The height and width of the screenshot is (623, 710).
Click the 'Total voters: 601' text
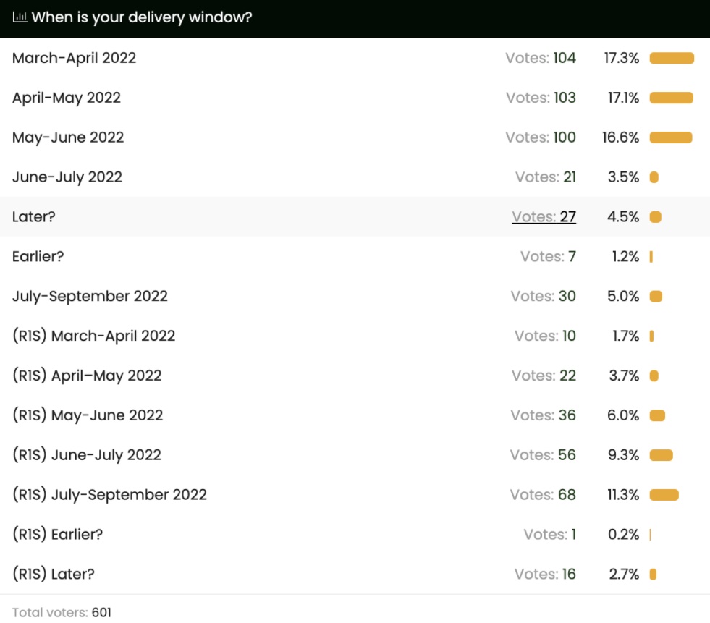pos(62,613)
